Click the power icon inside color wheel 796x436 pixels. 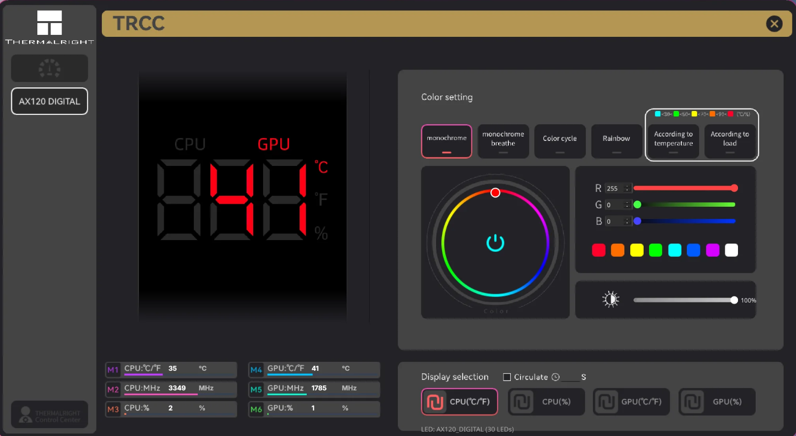click(x=495, y=243)
